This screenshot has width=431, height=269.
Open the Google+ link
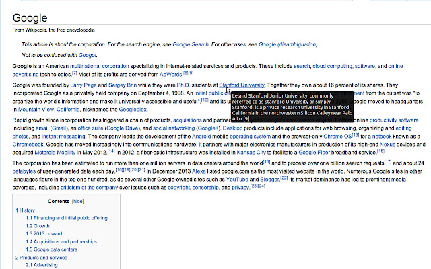[x=208, y=128]
